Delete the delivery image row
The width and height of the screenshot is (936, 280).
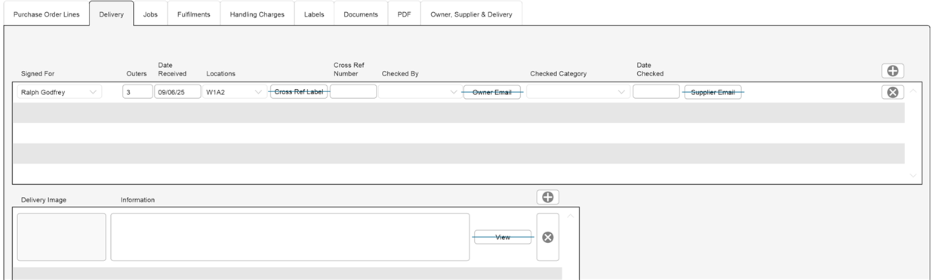(x=548, y=237)
